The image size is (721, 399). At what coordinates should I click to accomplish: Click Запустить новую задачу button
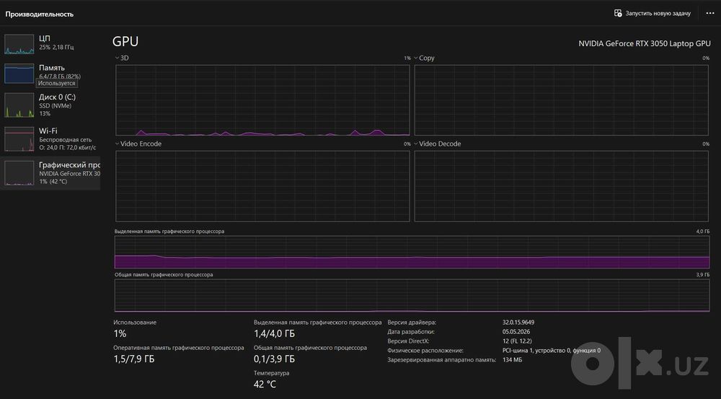[653, 13]
